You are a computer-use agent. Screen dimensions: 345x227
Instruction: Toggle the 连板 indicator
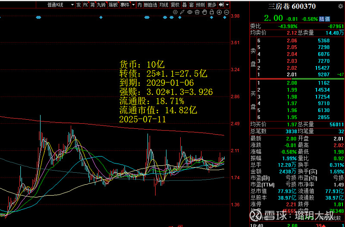pos(113,5)
